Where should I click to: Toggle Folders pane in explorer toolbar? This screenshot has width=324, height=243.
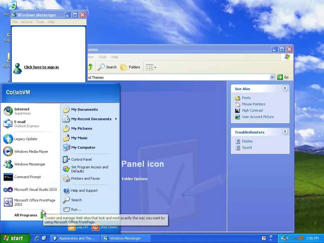[130, 67]
